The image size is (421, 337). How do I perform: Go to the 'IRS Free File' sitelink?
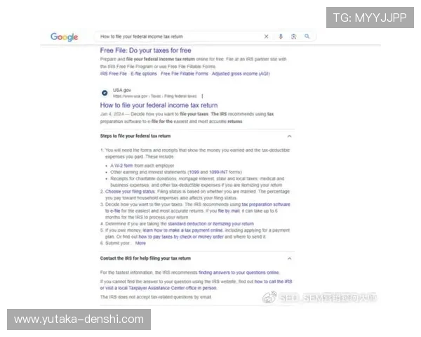pyautogui.click(x=114, y=73)
